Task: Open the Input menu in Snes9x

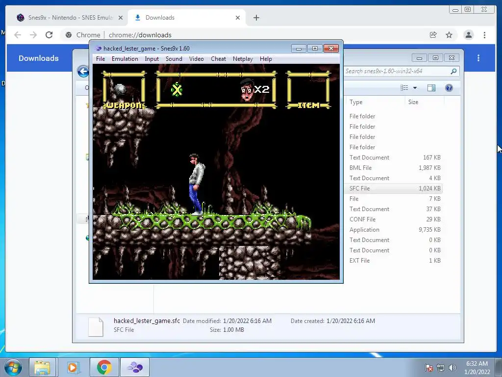Action: [152, 59]
